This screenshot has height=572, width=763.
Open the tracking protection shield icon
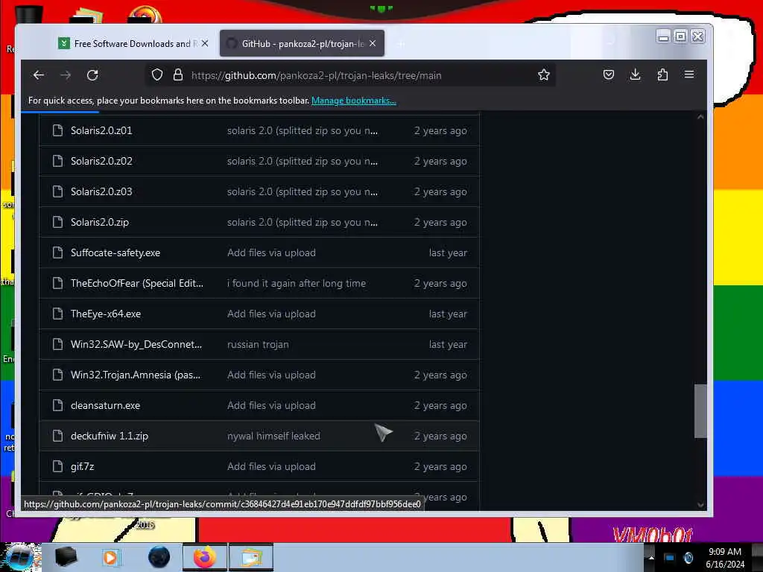(156, 75)
